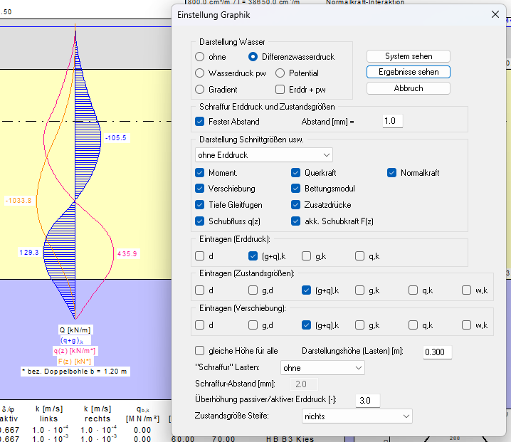Enable 'gleiche Höhe für alle' checkbox
The height and width of the screenshot is (442, 511).
200,351
